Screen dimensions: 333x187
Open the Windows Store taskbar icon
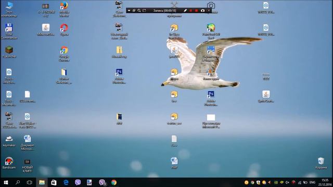pos(54,182)
